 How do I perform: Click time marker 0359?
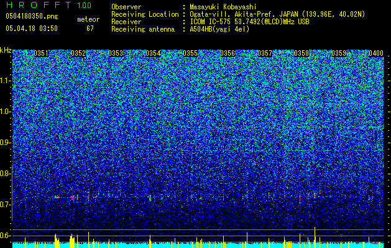pyautogui.click(x=339, y=53)
